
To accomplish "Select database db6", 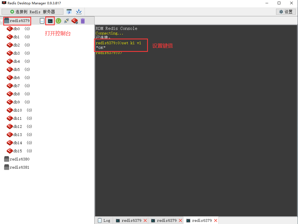I will 17,78.
